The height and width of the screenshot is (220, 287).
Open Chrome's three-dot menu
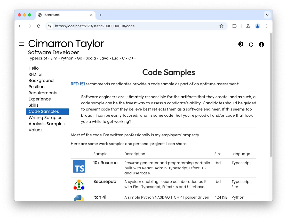[267, 26]
